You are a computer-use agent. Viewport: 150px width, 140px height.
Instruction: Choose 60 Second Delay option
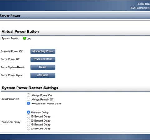[28, 128]
